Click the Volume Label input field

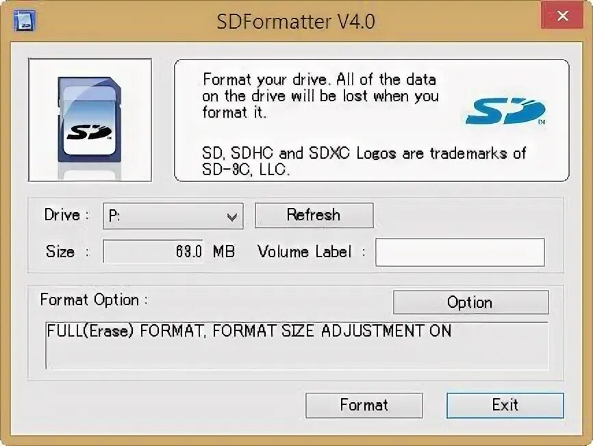click(x=460, y=252)
